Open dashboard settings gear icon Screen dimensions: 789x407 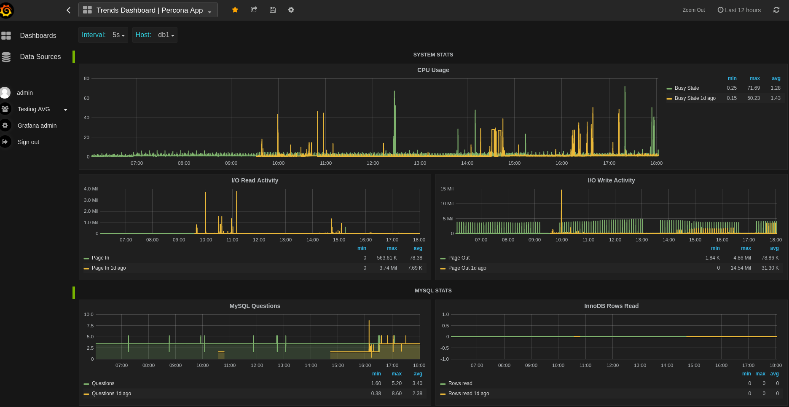click(291, 10)
